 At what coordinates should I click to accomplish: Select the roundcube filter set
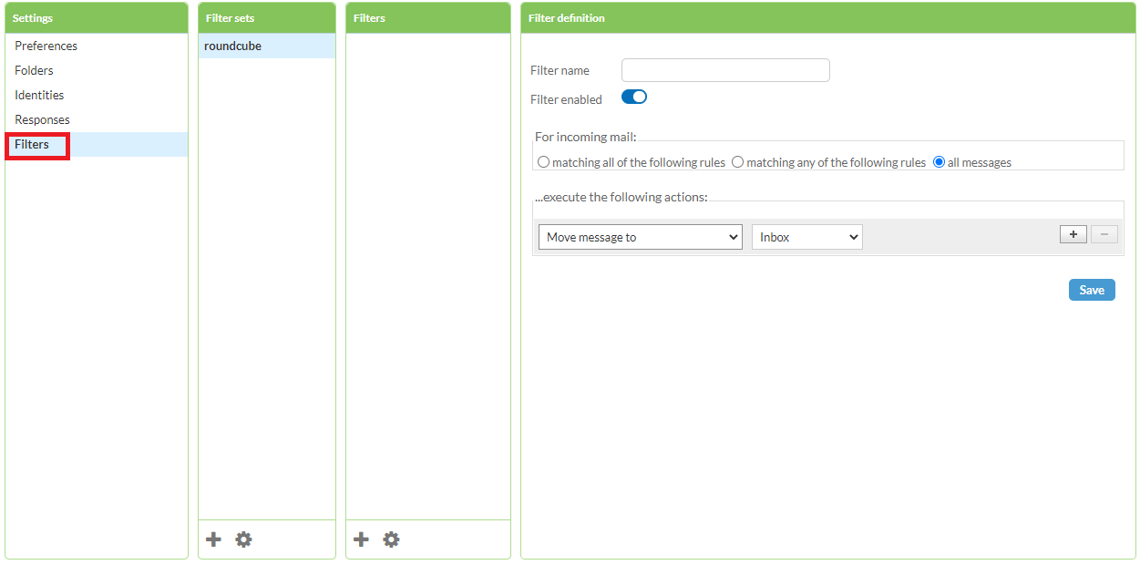[x=267, y=46]
